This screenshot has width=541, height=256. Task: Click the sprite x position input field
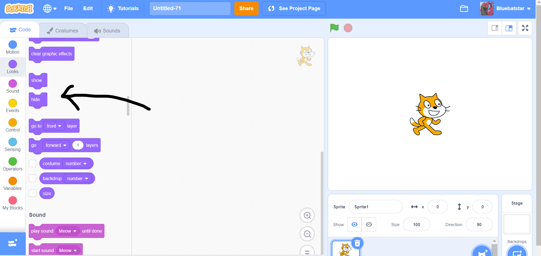pos(437,207)
